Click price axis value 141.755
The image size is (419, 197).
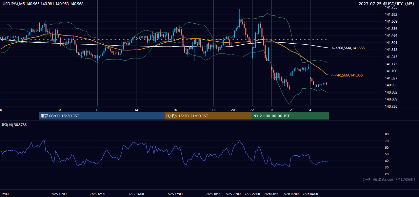pos(391,7)
